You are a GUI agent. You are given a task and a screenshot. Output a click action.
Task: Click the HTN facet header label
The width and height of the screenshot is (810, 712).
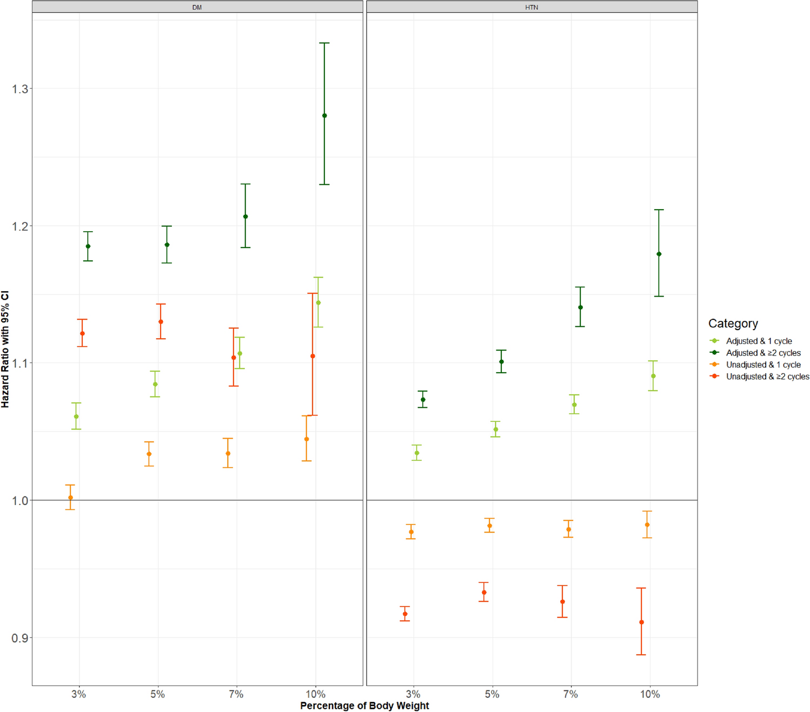point(532,7)
